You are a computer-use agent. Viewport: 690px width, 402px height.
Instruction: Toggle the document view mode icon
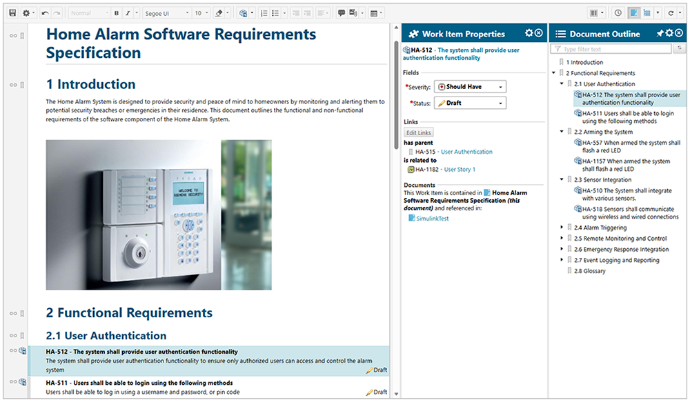point(635,12)
